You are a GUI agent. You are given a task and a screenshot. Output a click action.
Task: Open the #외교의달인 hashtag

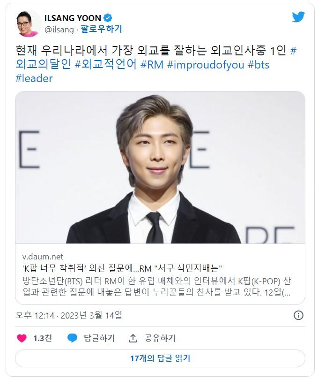click(x=44, y=64)
